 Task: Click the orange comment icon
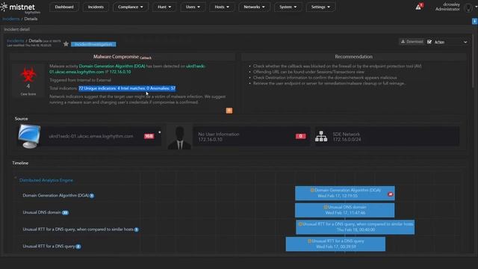click(229, 111)
